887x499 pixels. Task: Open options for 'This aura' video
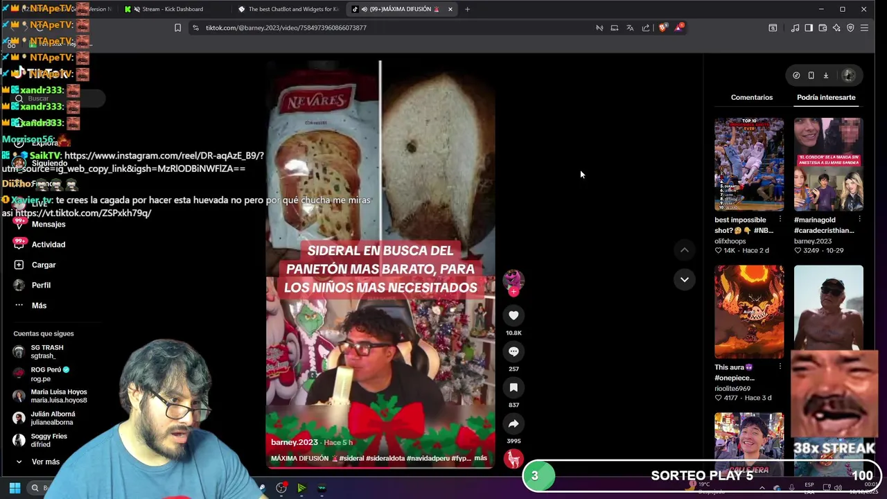[x=780, y=367]
